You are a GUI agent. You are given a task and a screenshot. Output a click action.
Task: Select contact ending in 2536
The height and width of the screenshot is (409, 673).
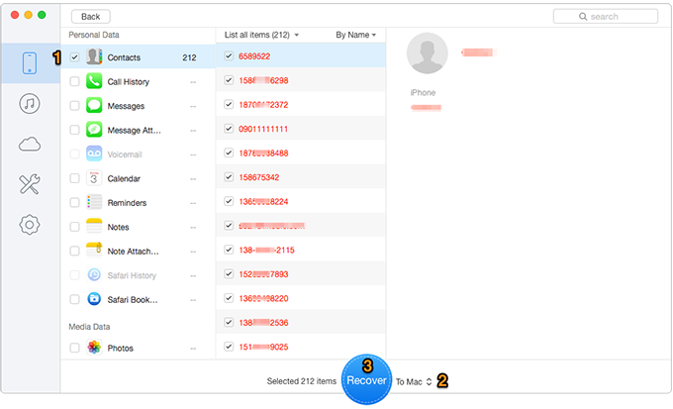coord(301,322)
